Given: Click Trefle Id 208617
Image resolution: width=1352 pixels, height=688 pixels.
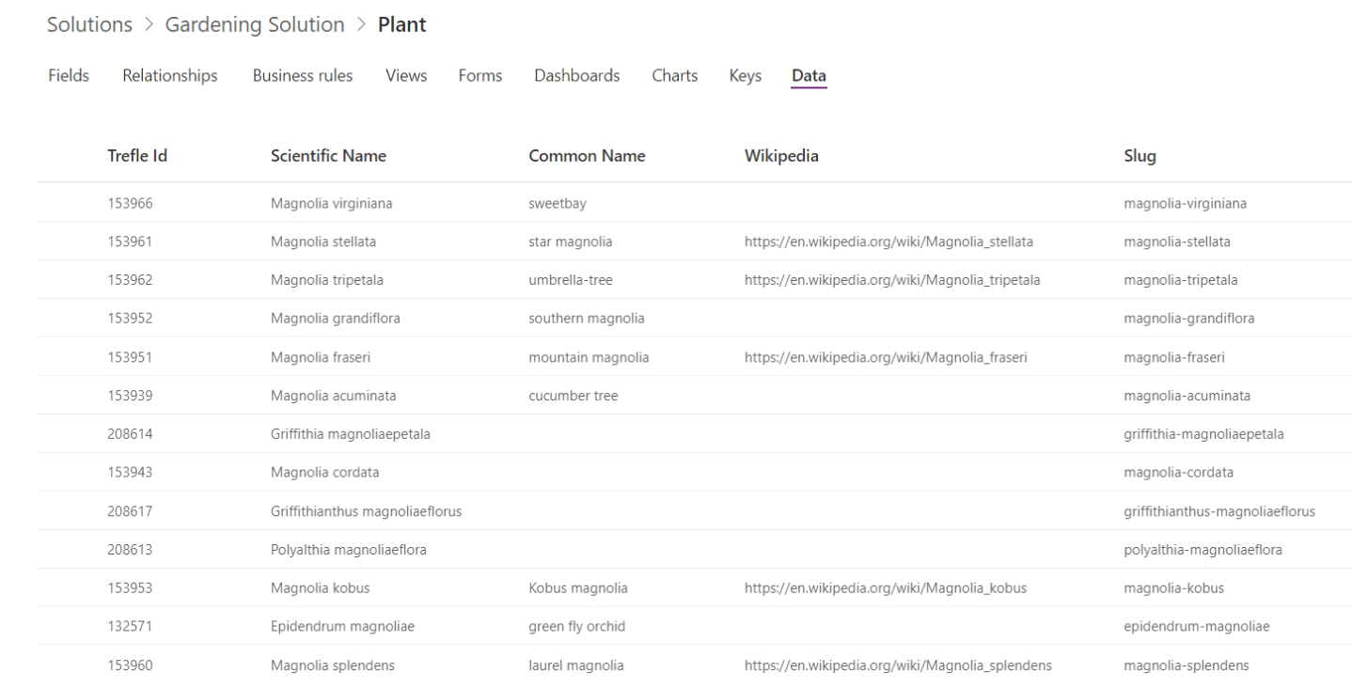Looking at the screenshot, I should coord(130,511).
